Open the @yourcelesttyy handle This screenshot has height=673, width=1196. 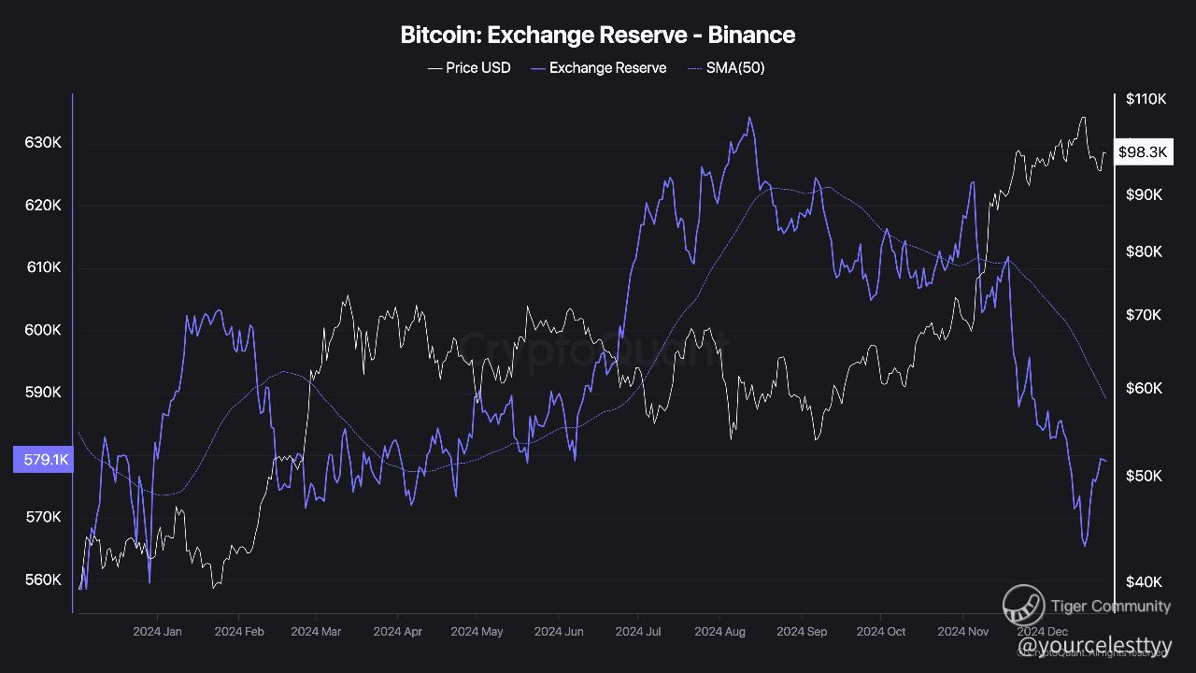pyautogui.click(x=1093, y=646)
